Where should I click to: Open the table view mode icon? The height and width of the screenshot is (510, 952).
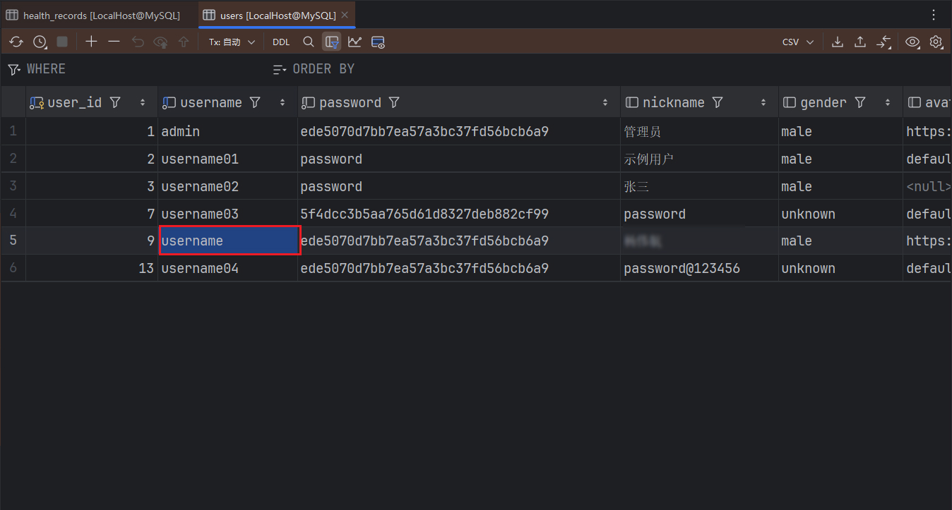[378, 42]
